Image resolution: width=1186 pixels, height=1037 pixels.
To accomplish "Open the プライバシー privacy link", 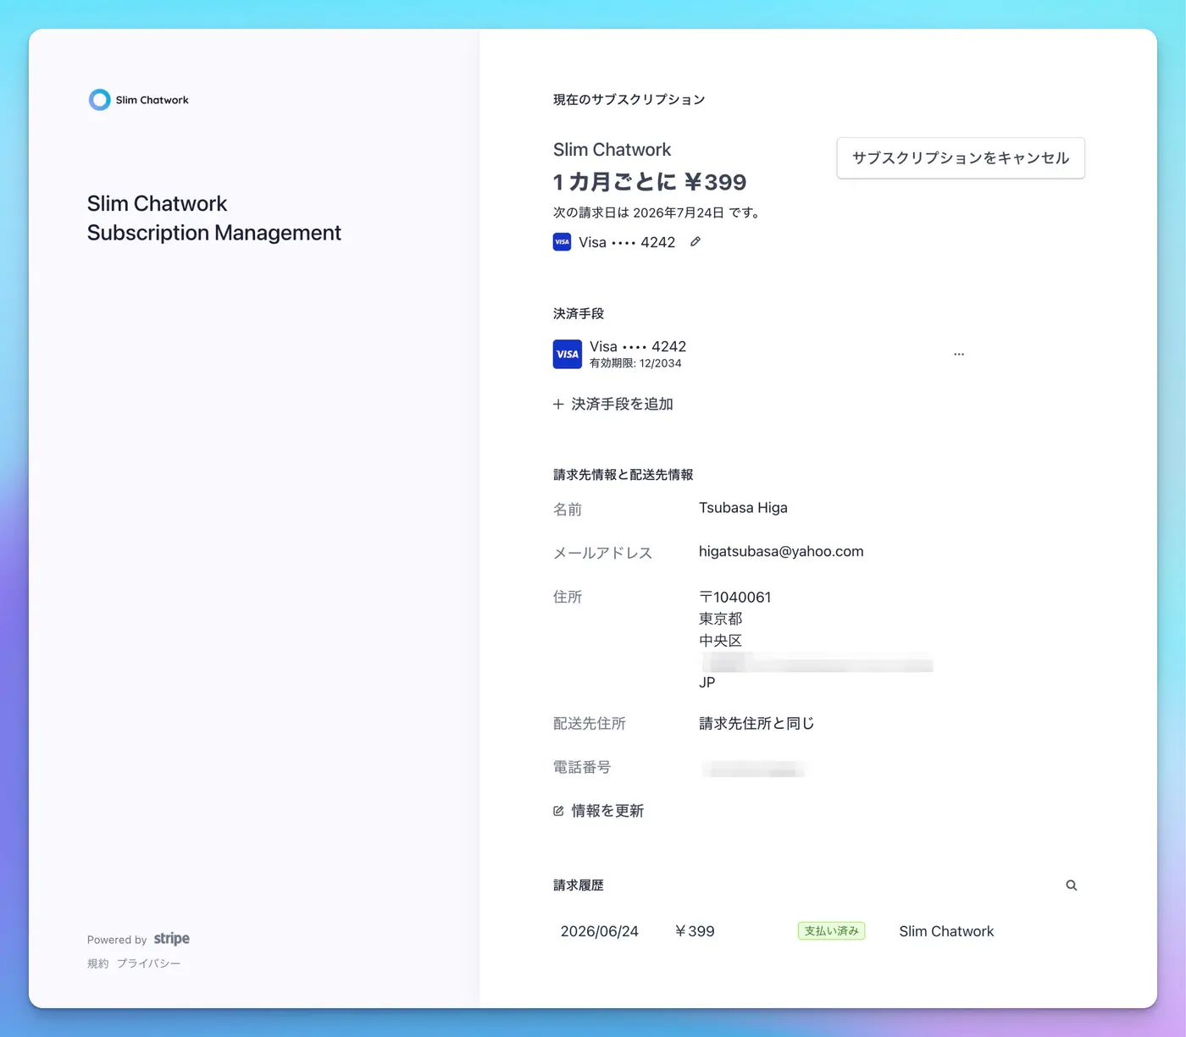I will [149, 963].
